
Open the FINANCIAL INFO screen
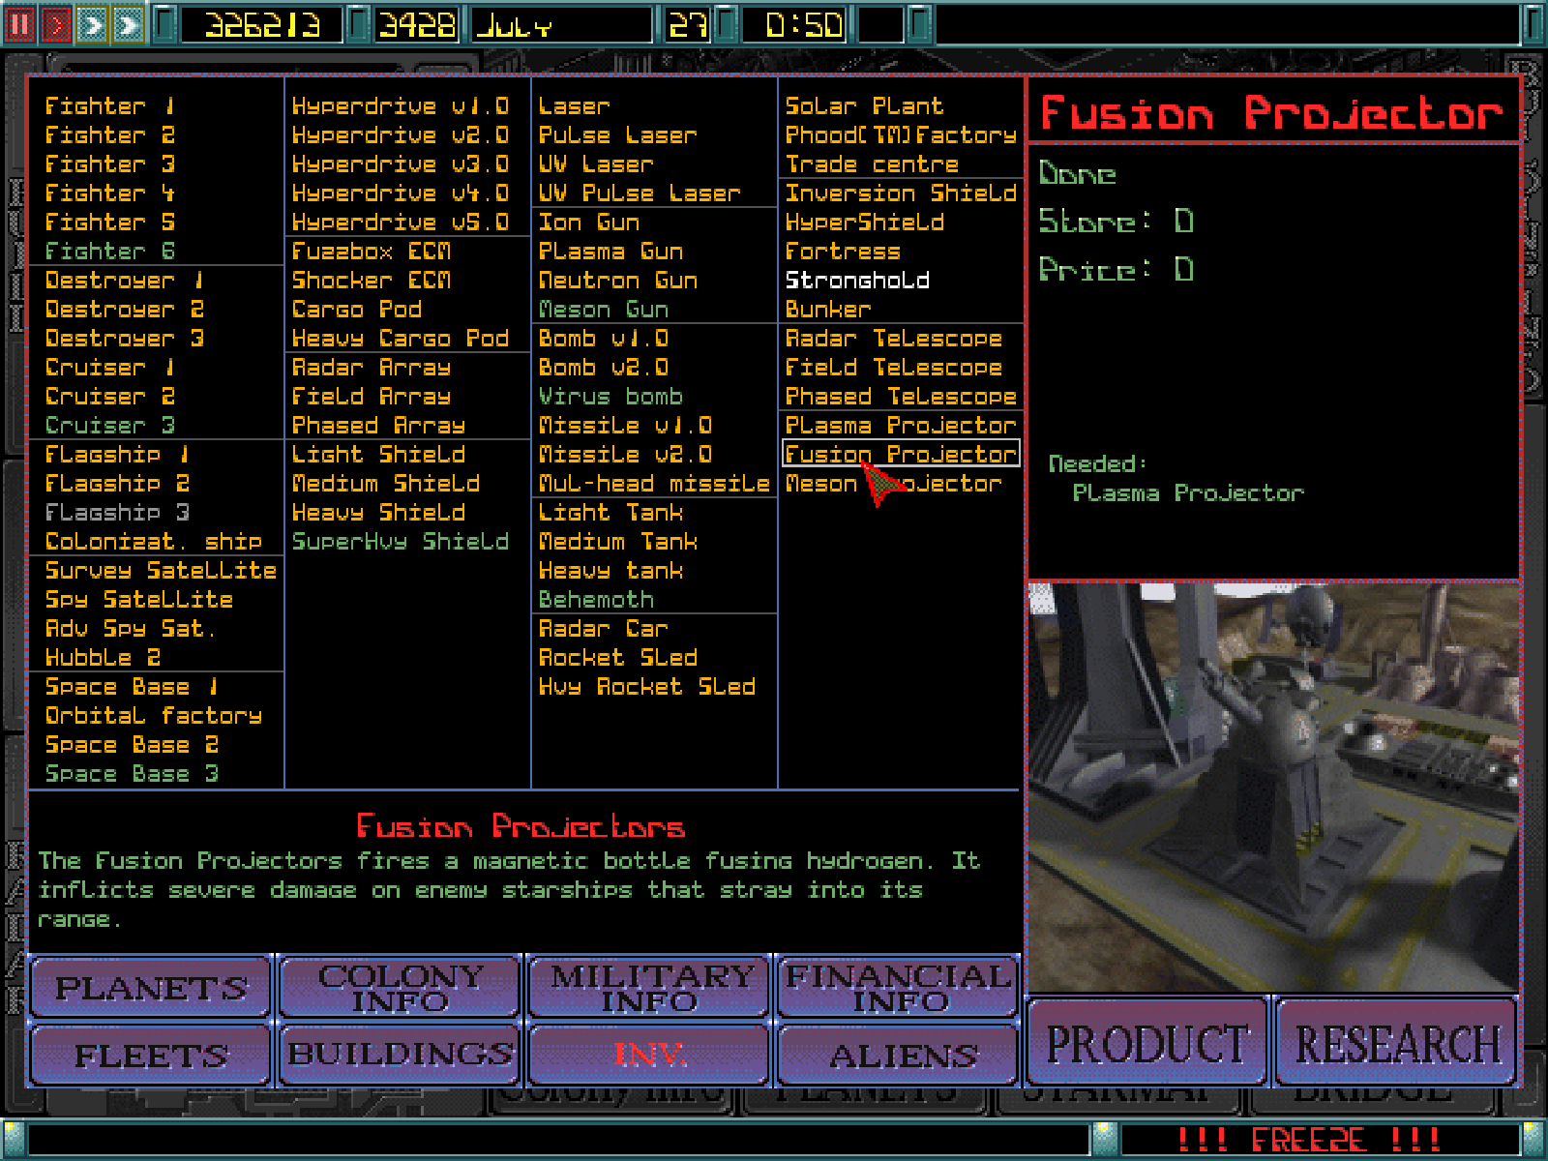899,988
